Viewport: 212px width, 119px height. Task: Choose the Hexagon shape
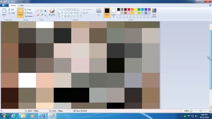coord(69,13)
